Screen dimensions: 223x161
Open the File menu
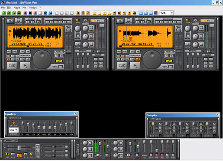(3, 8)
